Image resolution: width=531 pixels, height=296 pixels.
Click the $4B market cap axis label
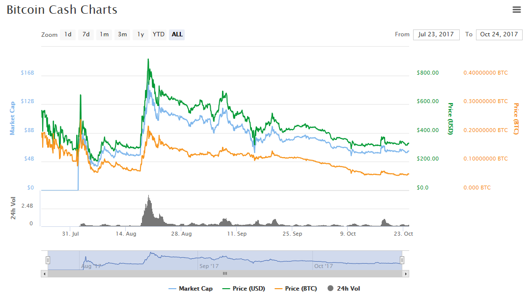[x=29, y=159]
